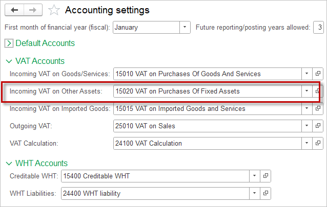
Task: Open the WHT Liabilities account item
Action: (265, 193)
